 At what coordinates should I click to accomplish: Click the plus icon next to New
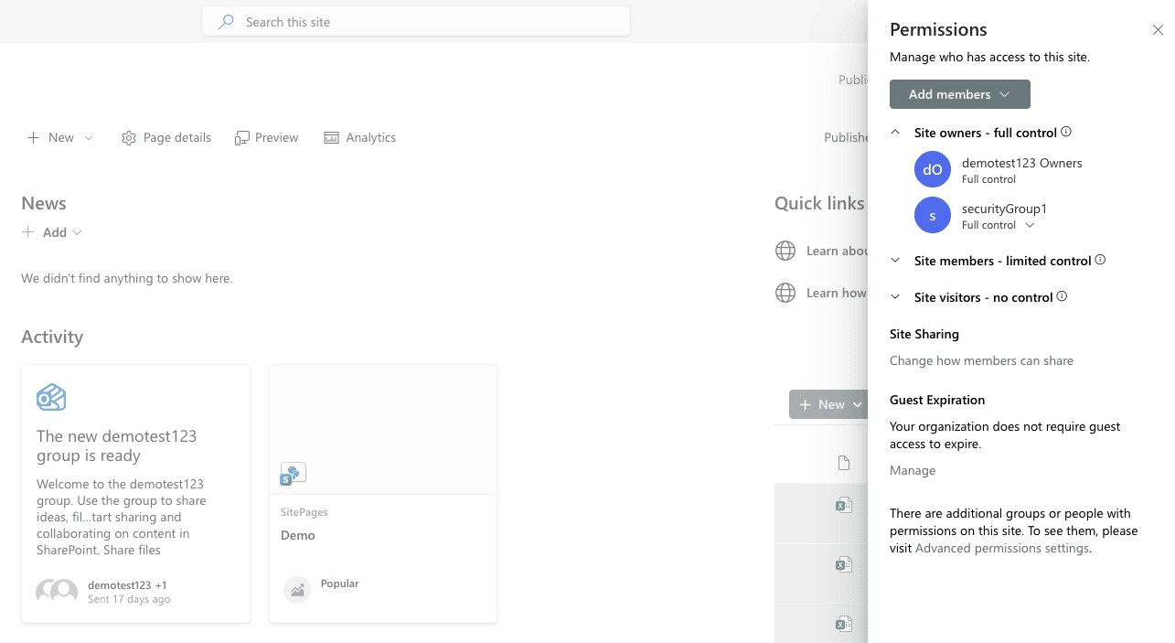(33, 137)
